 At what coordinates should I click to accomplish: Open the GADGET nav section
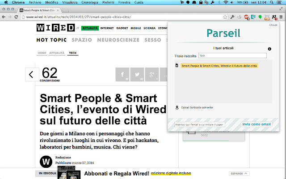122,28
